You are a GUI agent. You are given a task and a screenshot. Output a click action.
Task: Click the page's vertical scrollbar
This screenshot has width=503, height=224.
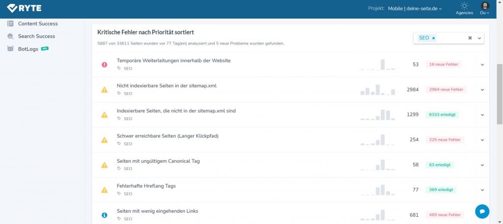[500, 94]
